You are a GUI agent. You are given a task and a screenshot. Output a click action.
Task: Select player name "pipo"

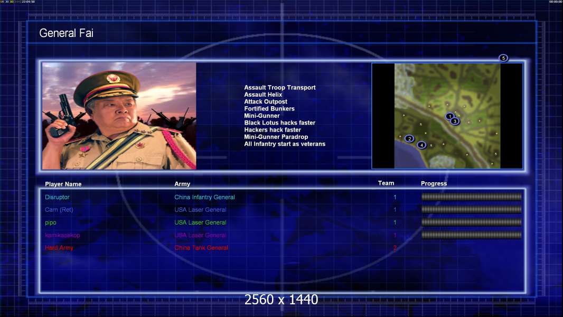click(51, 222)
